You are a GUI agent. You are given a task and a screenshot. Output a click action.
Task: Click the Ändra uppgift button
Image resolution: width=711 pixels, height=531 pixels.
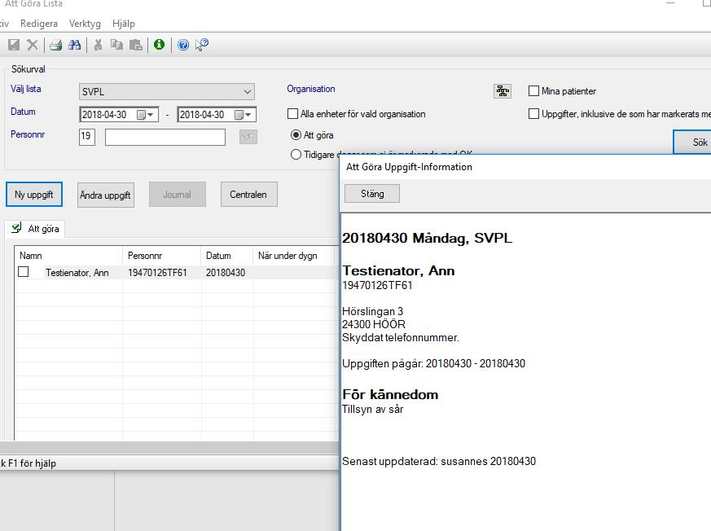click(x=106, y=195)
